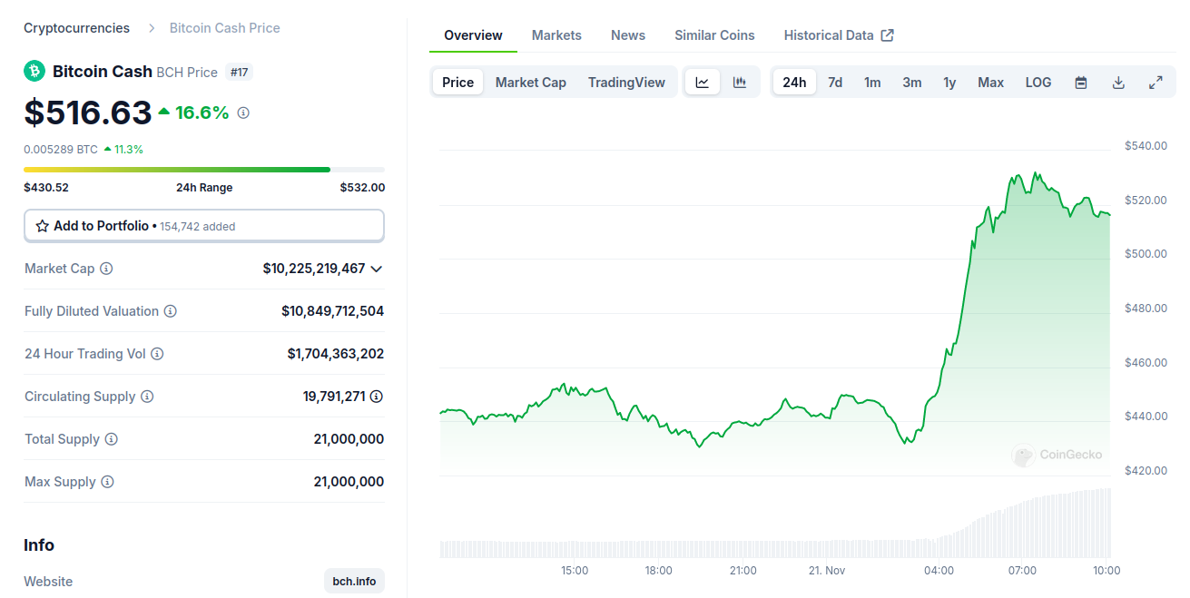The image size is (1190, 598).
Task: Switch chart to Market Cap view
Action: 530,83
